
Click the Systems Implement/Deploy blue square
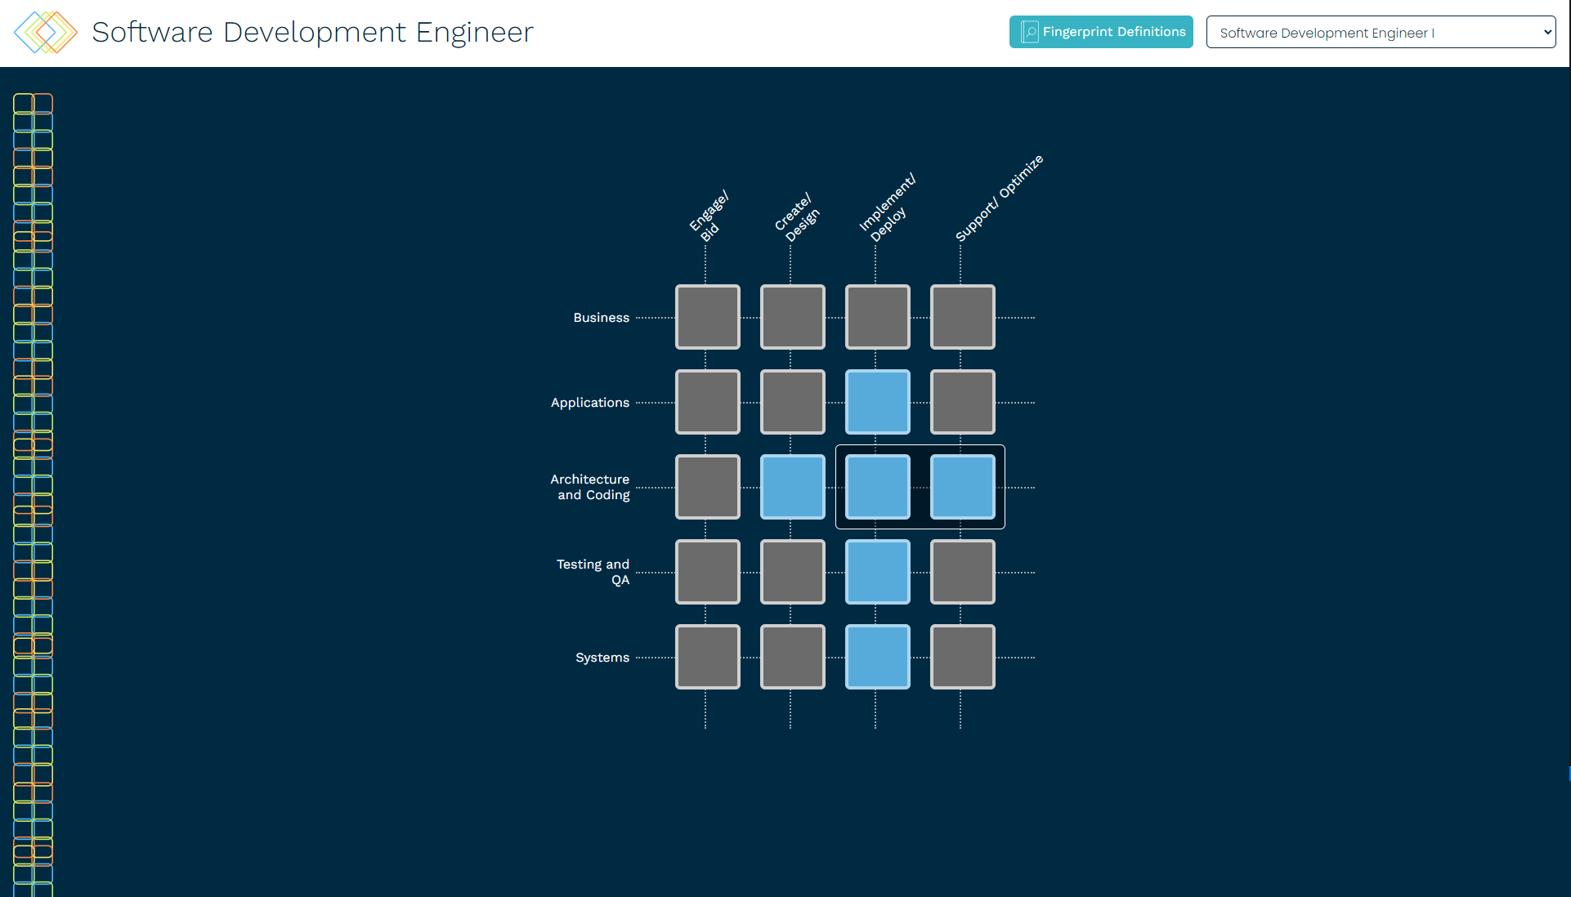click(x=877, y=657)
